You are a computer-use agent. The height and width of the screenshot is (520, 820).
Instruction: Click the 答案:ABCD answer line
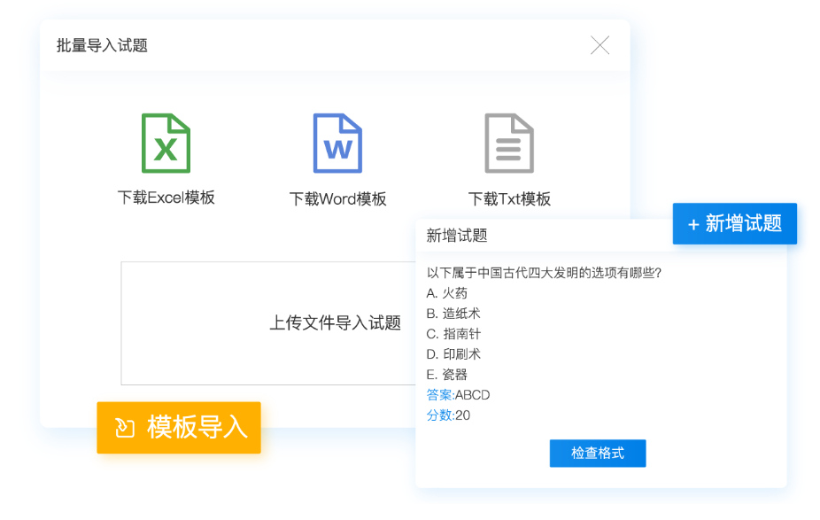click(x=458, y=395)
